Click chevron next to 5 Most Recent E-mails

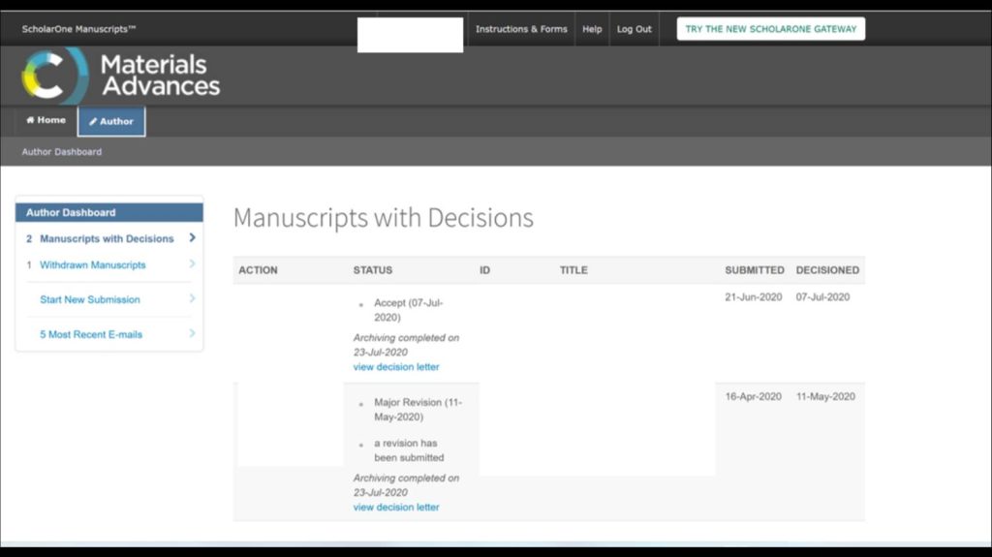(193, 333)
